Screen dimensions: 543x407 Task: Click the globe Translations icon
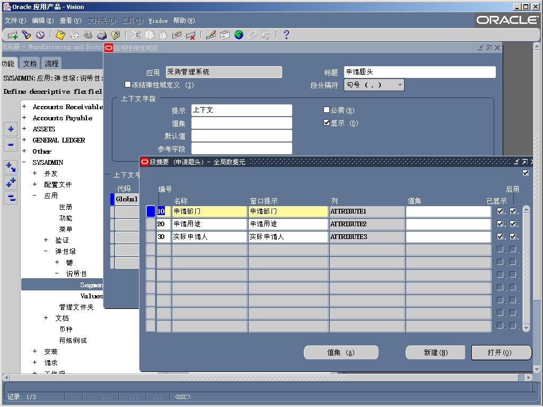(239, 35)
